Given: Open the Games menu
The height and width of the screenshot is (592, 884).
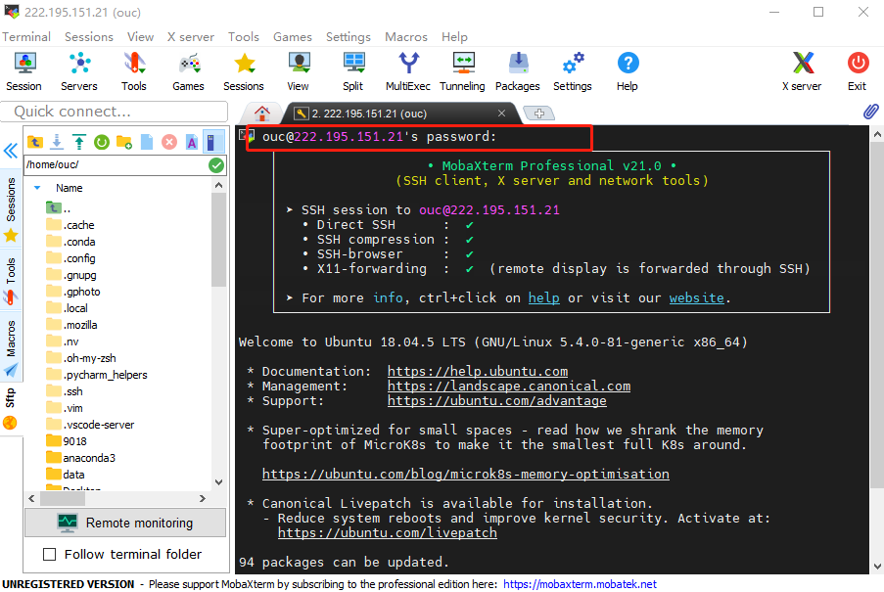Looking at the screenshot, I should tap(292, 36).
